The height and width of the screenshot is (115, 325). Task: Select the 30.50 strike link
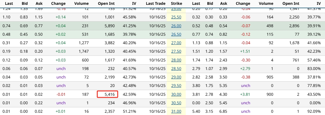click(x=176, y=103)
